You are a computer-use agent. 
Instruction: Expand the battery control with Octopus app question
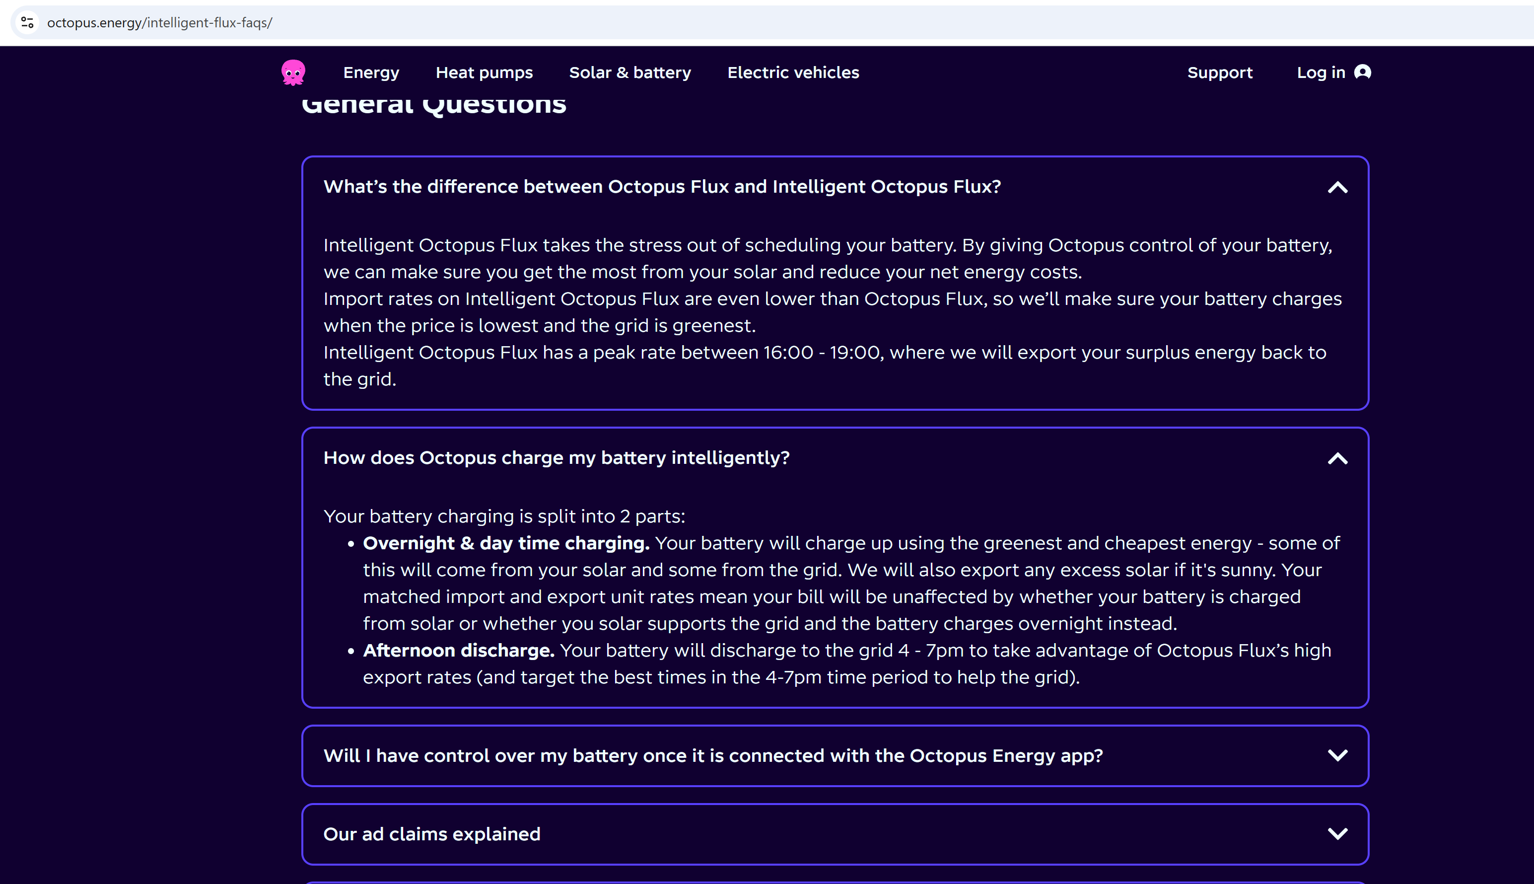1337,755
